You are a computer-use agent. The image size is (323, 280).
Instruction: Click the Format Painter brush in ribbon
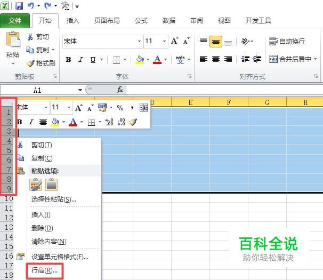30,63
